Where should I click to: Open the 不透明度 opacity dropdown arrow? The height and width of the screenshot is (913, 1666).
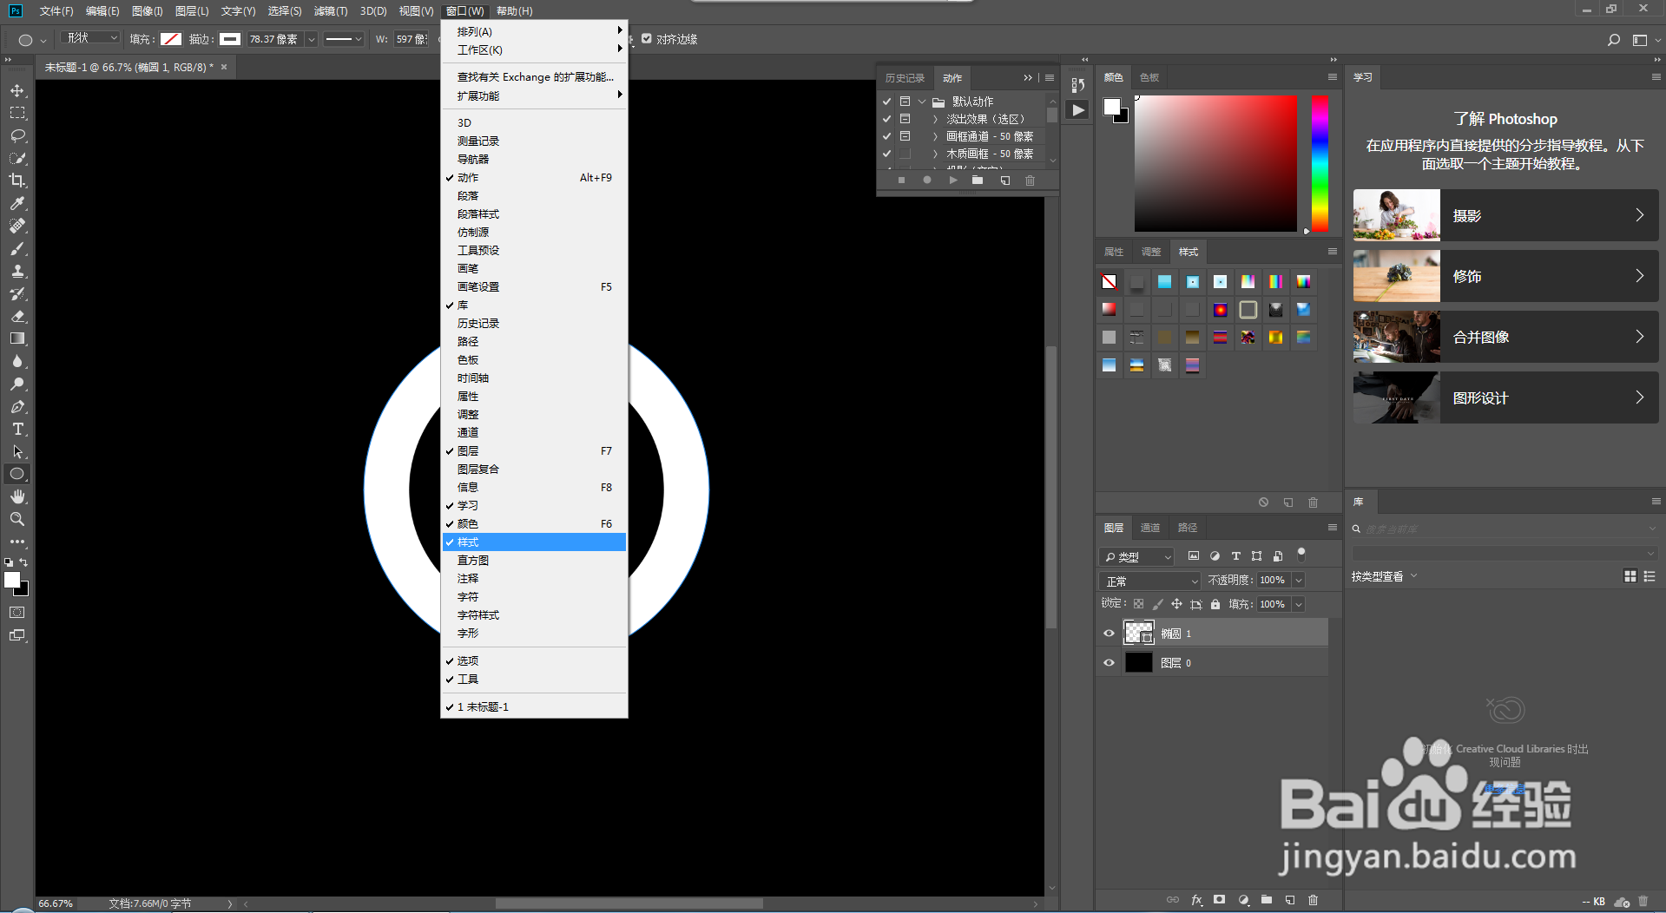point(1299,581)
